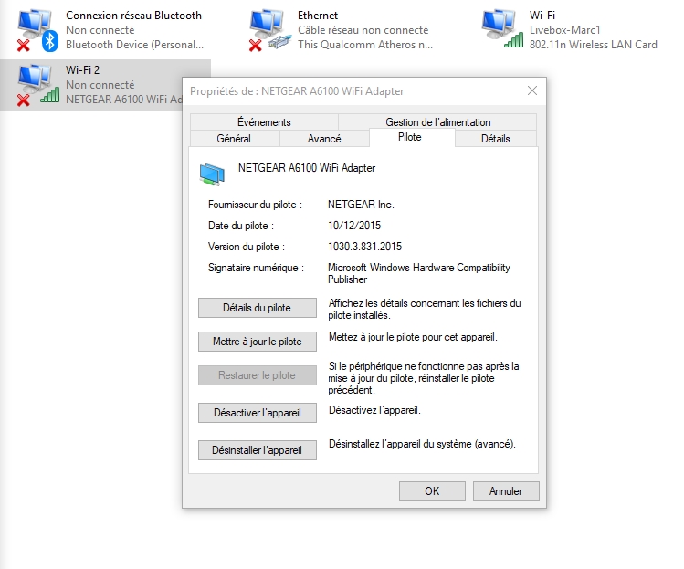Image resolution: width=684 pixels, height=569 pixels.
Task: Click the Connexion réseau Bluetooth label
Action: [133, 16]
